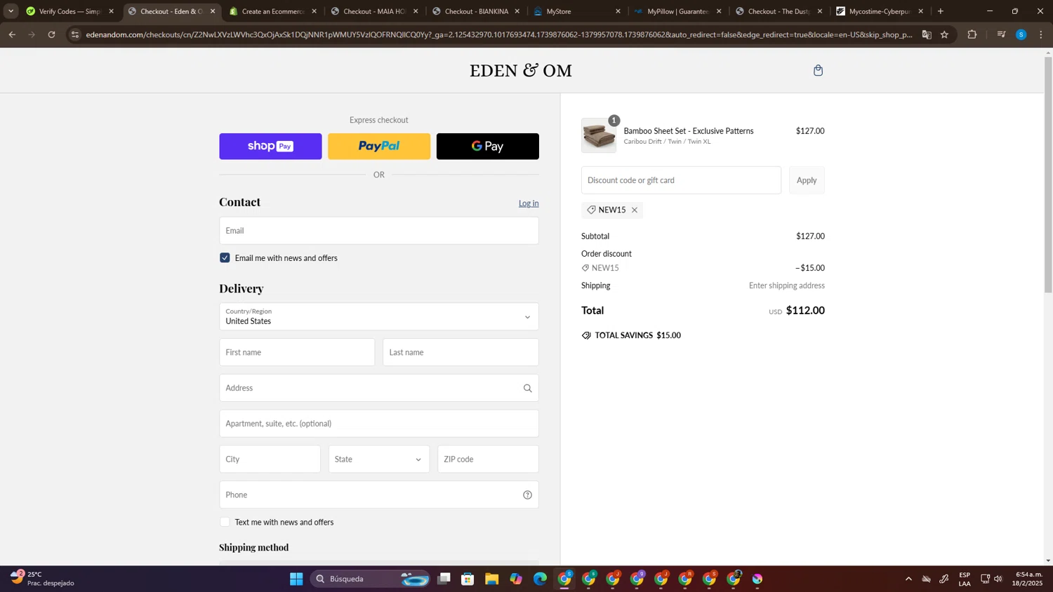The height and width of the screenshot is (592, 1053).
Task: Check Text me with news and offers
Action: pos(225,522)
